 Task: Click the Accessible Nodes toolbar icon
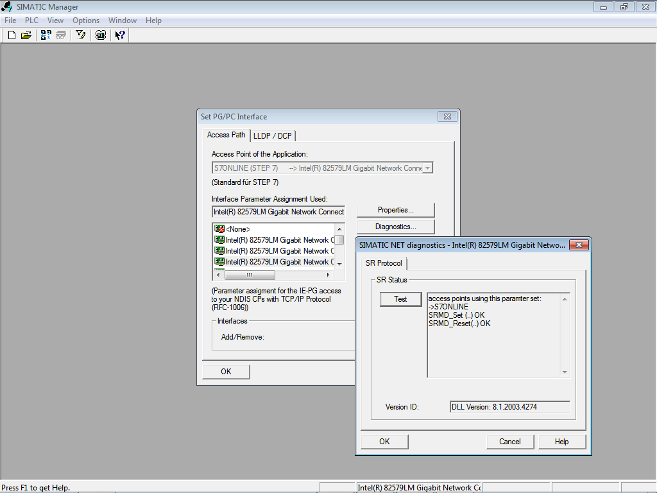coord(46,35)
